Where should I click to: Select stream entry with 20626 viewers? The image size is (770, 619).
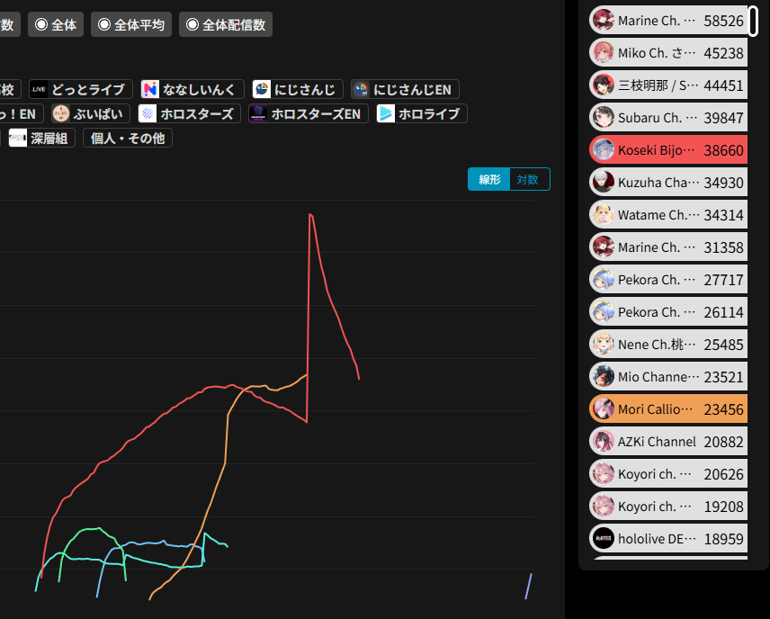coord(668,474)
